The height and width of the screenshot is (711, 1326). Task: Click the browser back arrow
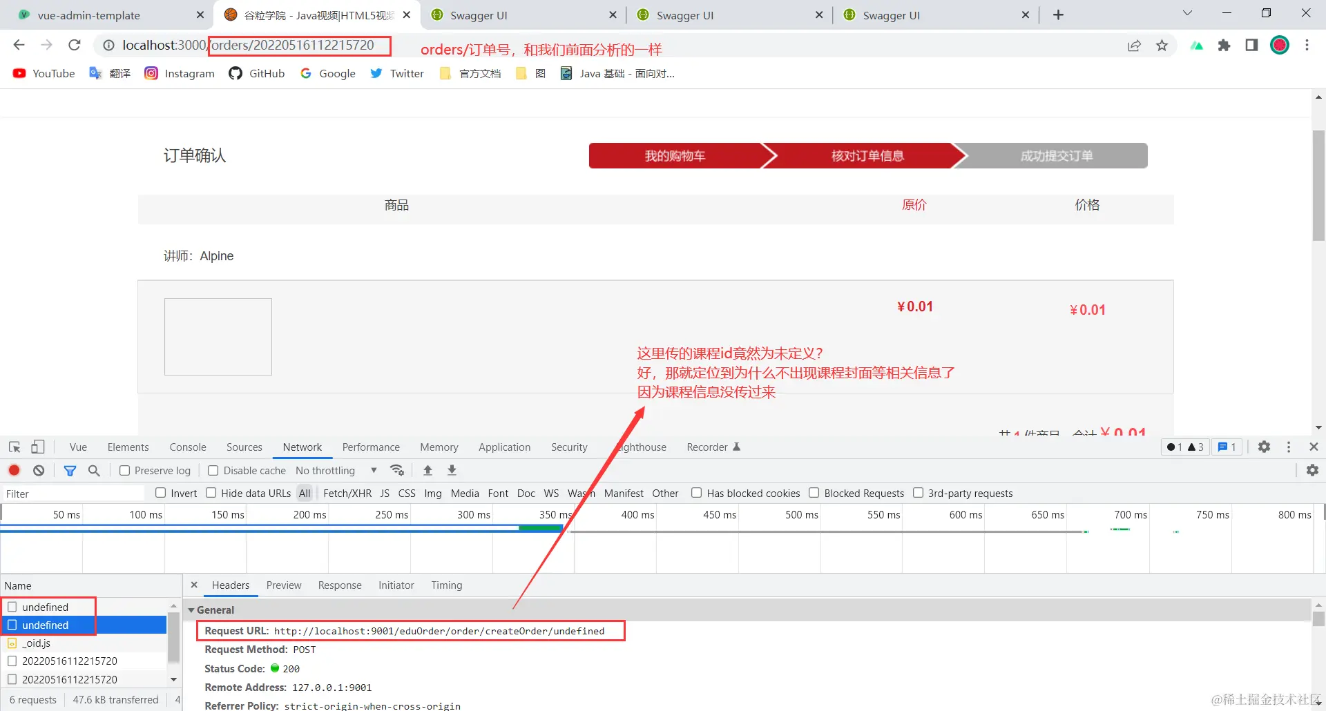pyautogui.click(x=19, y=46)
